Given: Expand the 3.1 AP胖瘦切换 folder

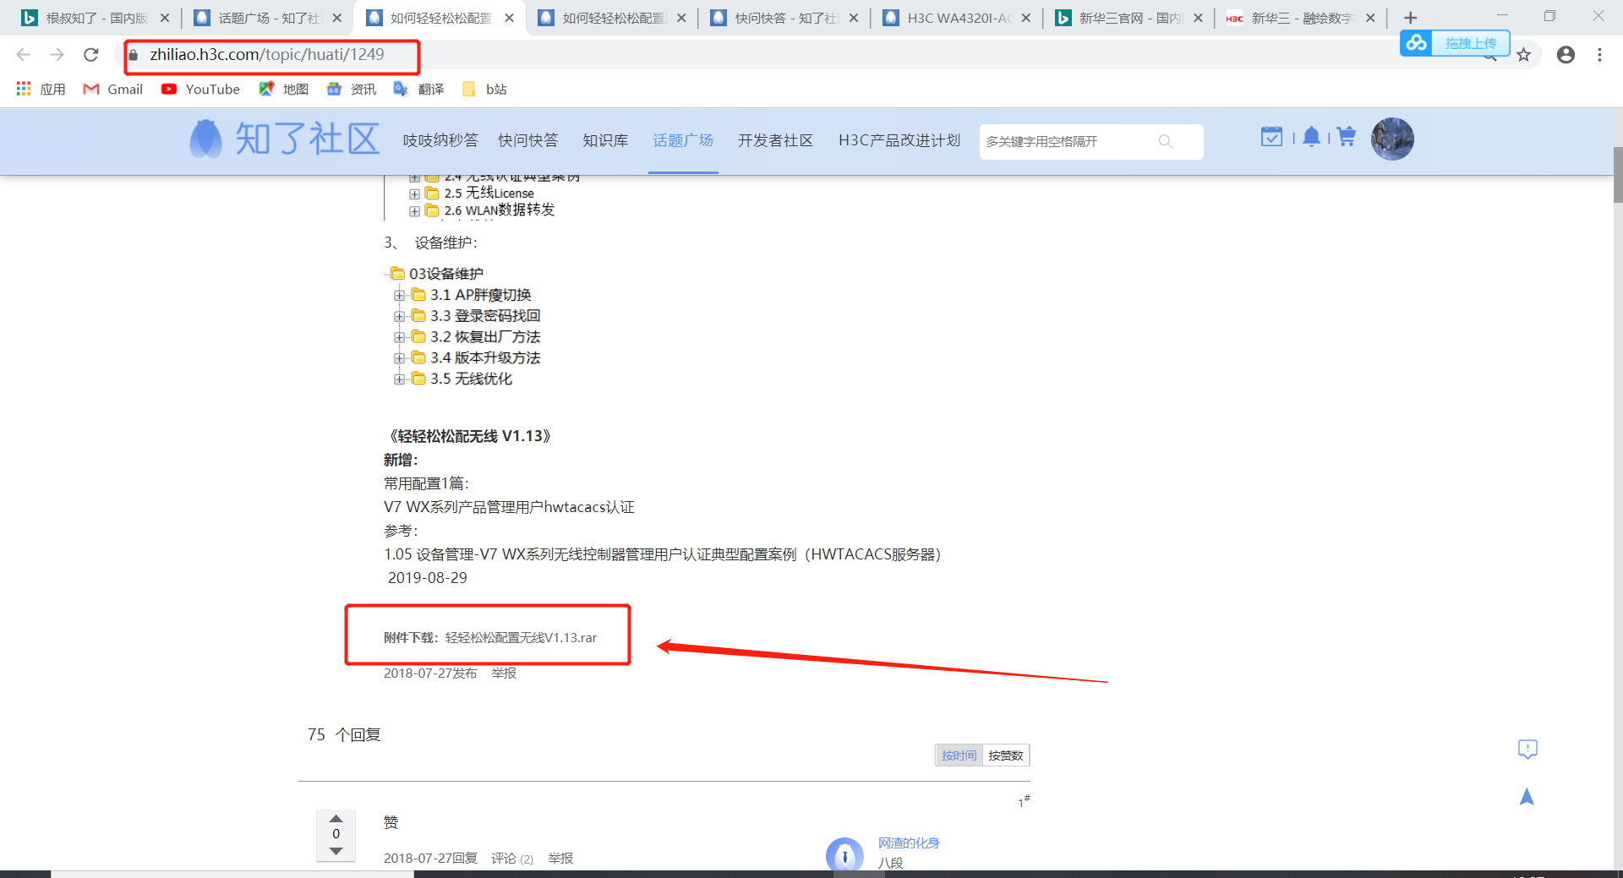Looking at the screenshot, I should coord(399,295).
